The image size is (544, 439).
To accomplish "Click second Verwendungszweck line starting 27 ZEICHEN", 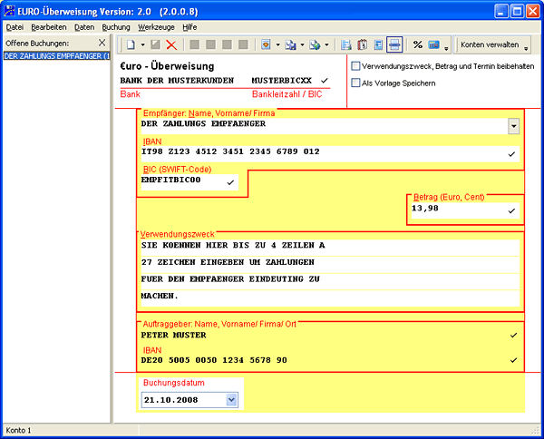I will click(330, 264).
